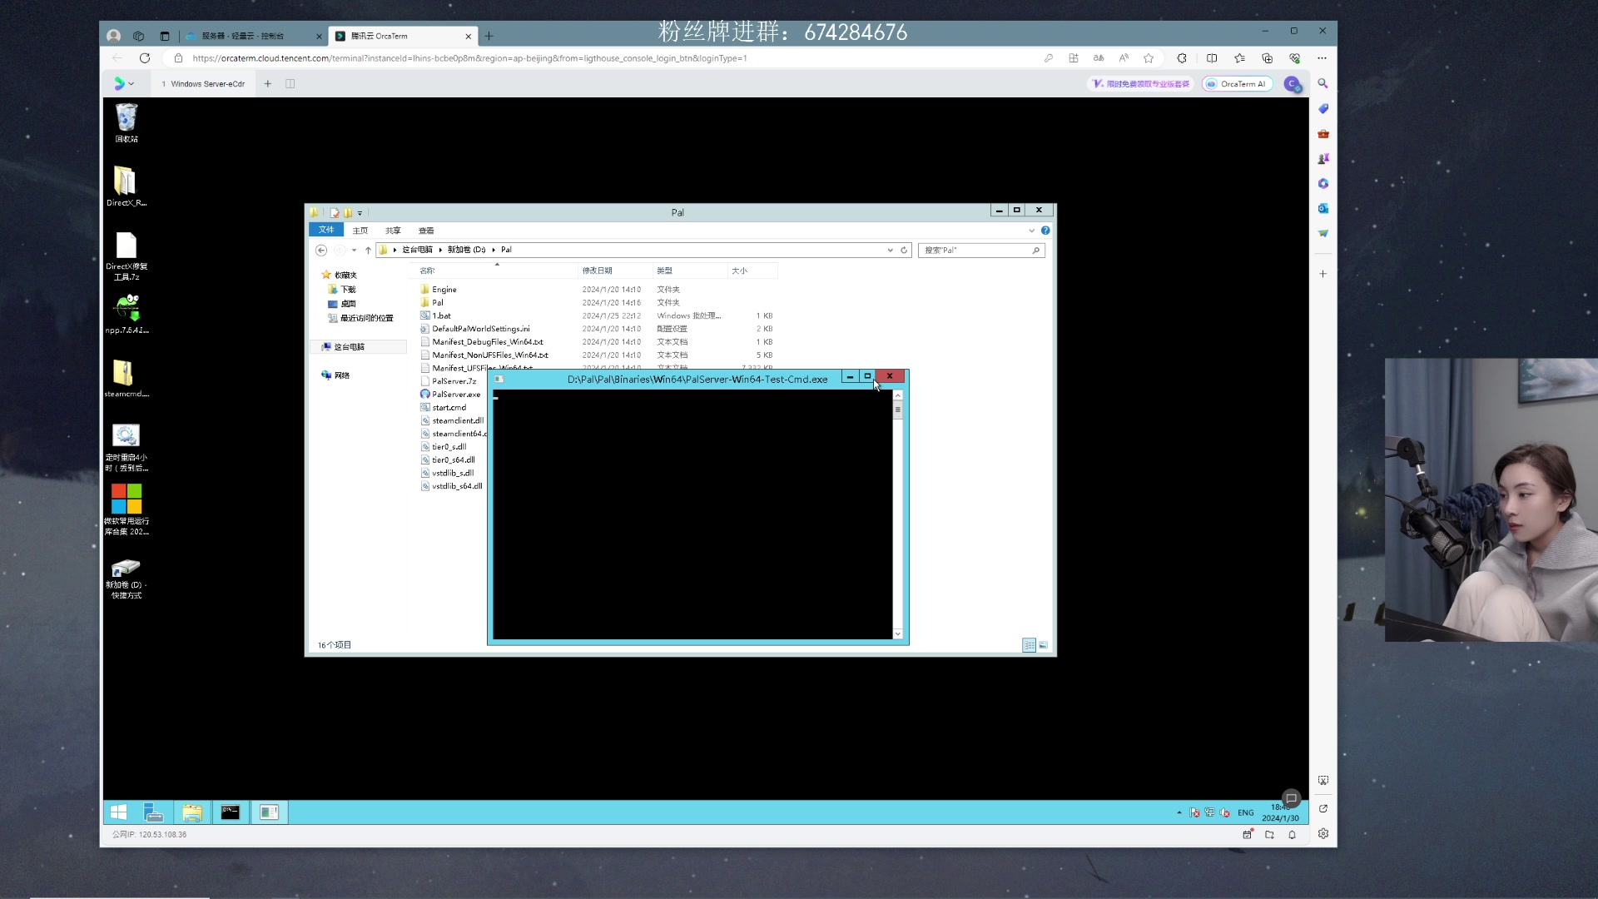Open a new browser tab
The image size is (1598, 899).
489,36
